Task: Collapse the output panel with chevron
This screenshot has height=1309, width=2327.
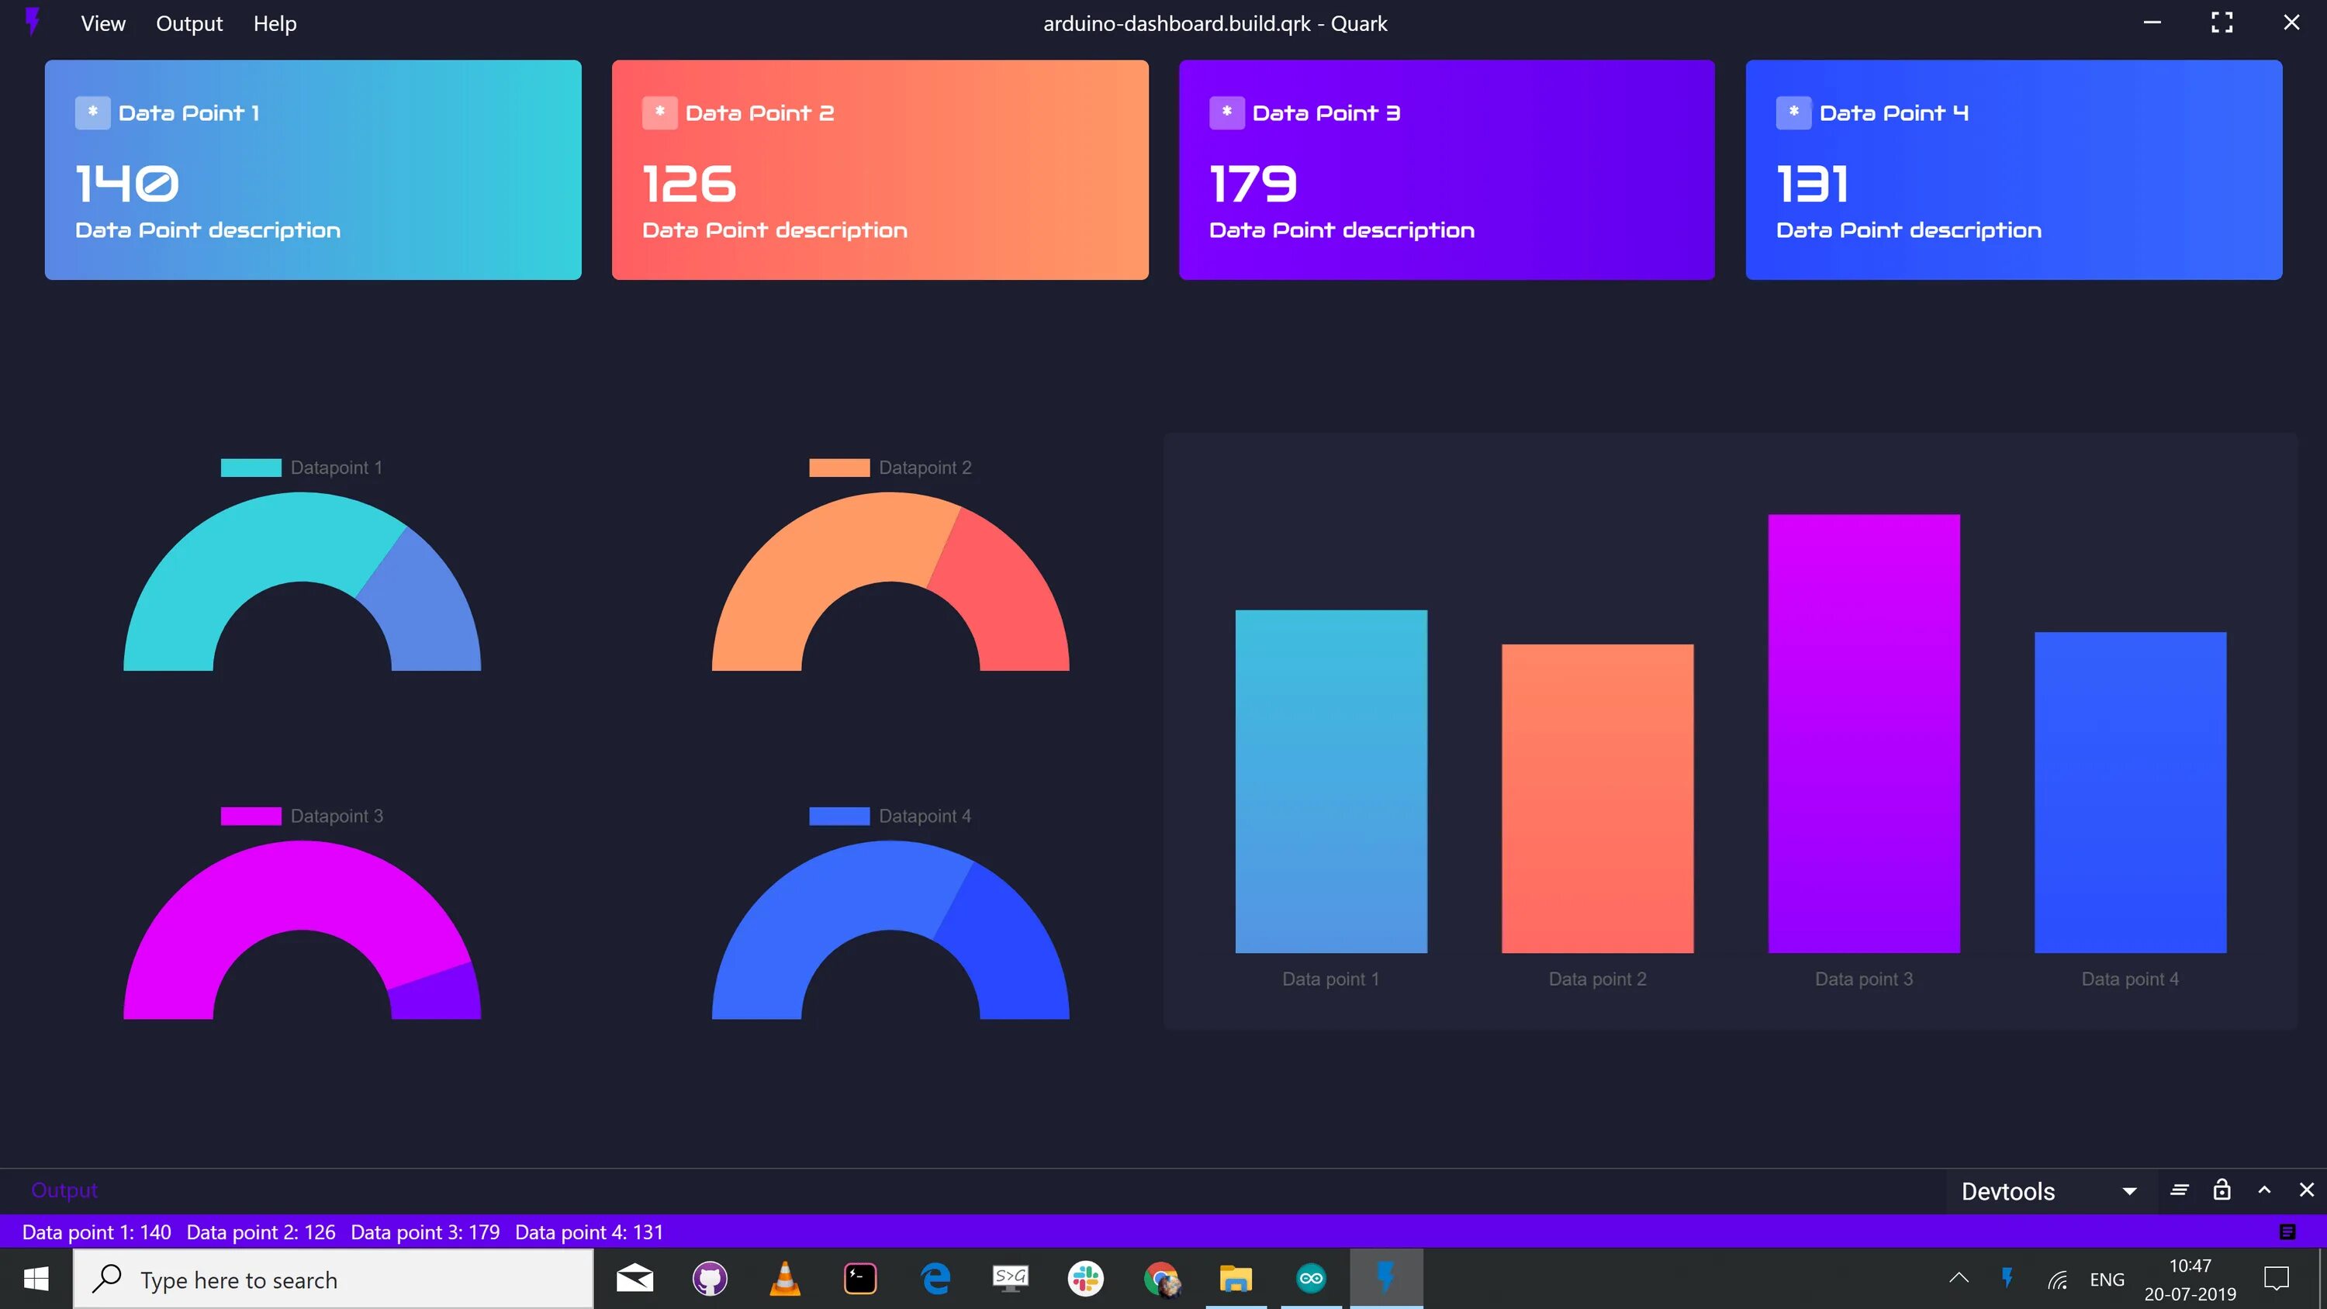Action: [x=2263, y=1190]
